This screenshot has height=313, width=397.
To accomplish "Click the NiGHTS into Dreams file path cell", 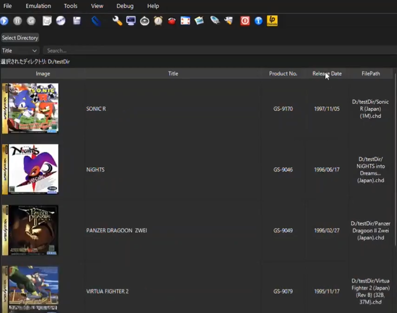I will [371, 170].
